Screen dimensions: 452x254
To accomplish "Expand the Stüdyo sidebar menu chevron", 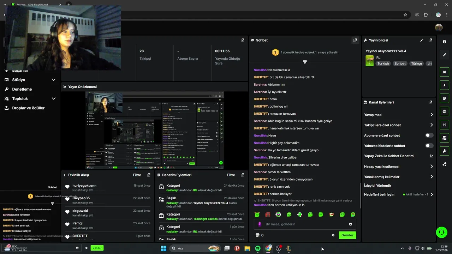I will coord(54,80).
